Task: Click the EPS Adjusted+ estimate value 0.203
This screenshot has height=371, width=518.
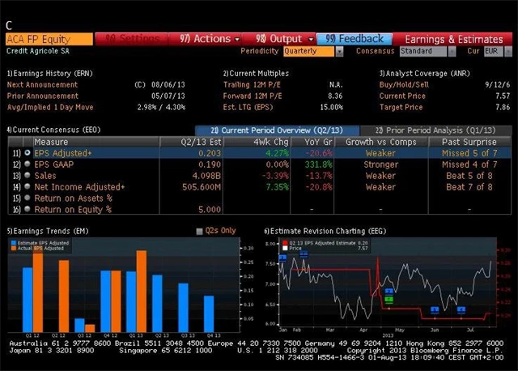Action: pos(210,153)
